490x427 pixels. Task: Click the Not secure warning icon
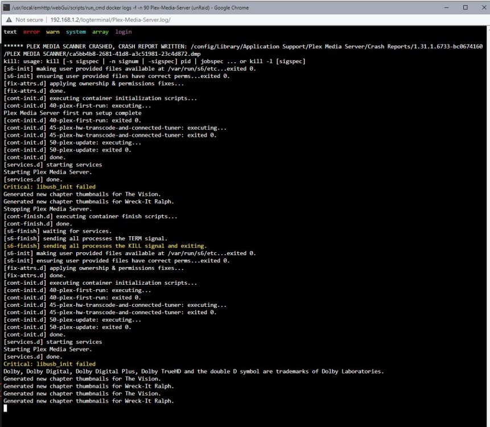click(x=9, y=20)
